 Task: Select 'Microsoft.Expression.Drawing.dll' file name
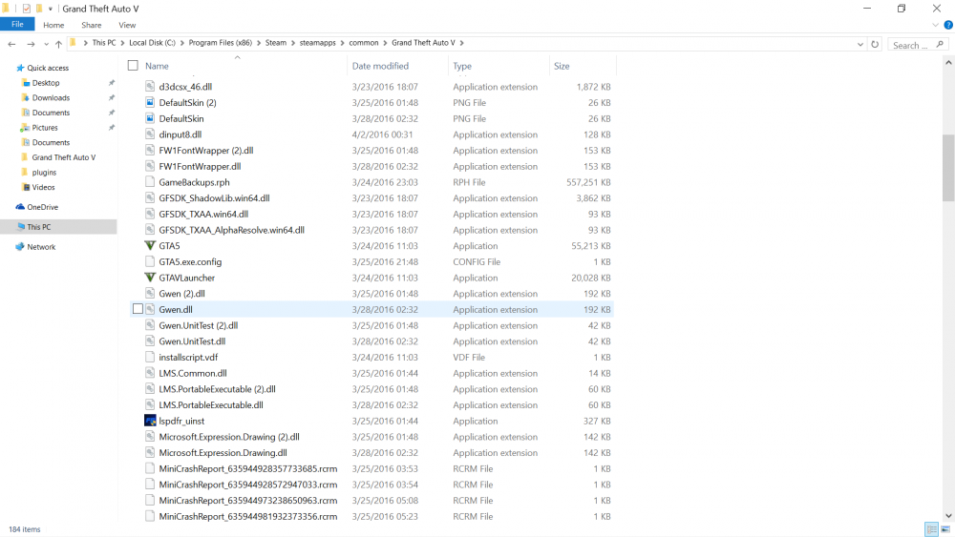223,452
